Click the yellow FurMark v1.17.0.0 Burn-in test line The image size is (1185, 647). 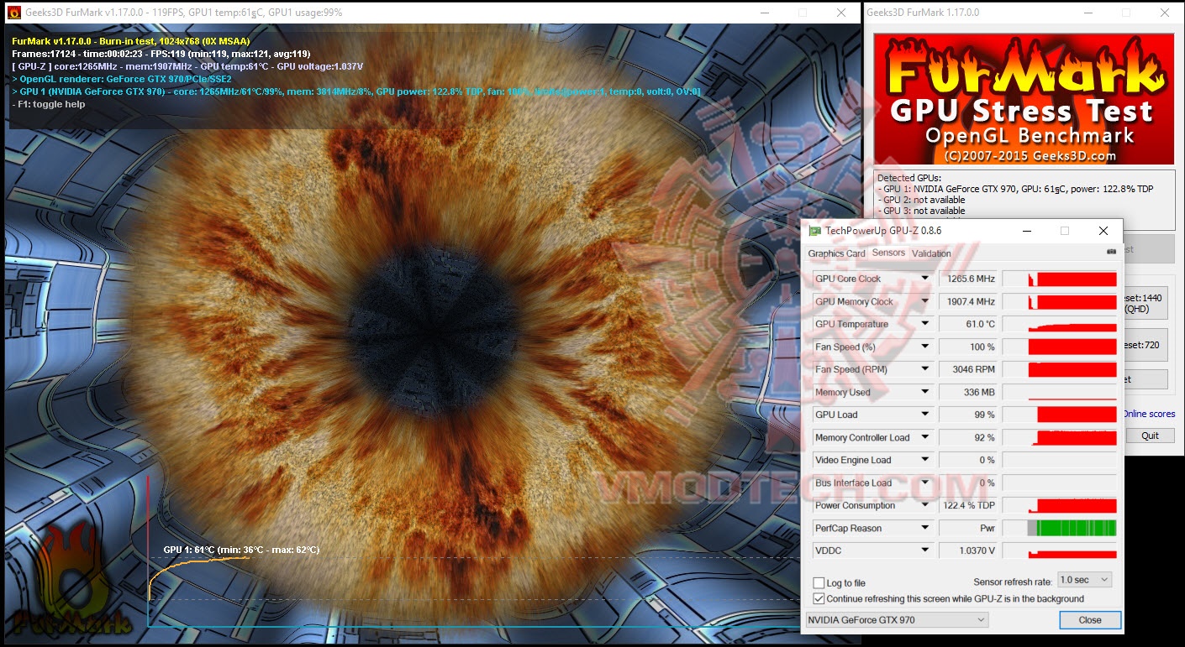[x=131, y=41]
